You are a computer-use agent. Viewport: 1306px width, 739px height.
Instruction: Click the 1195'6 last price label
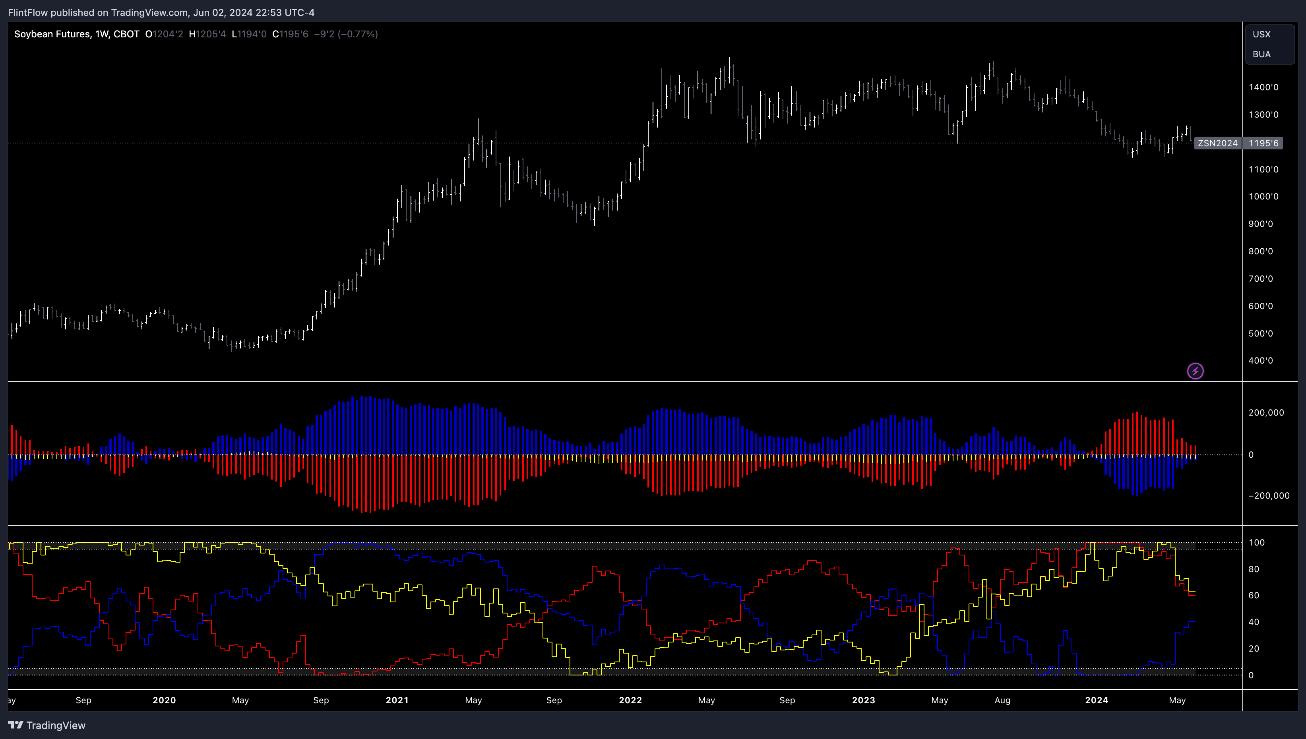click(1263, 143)
